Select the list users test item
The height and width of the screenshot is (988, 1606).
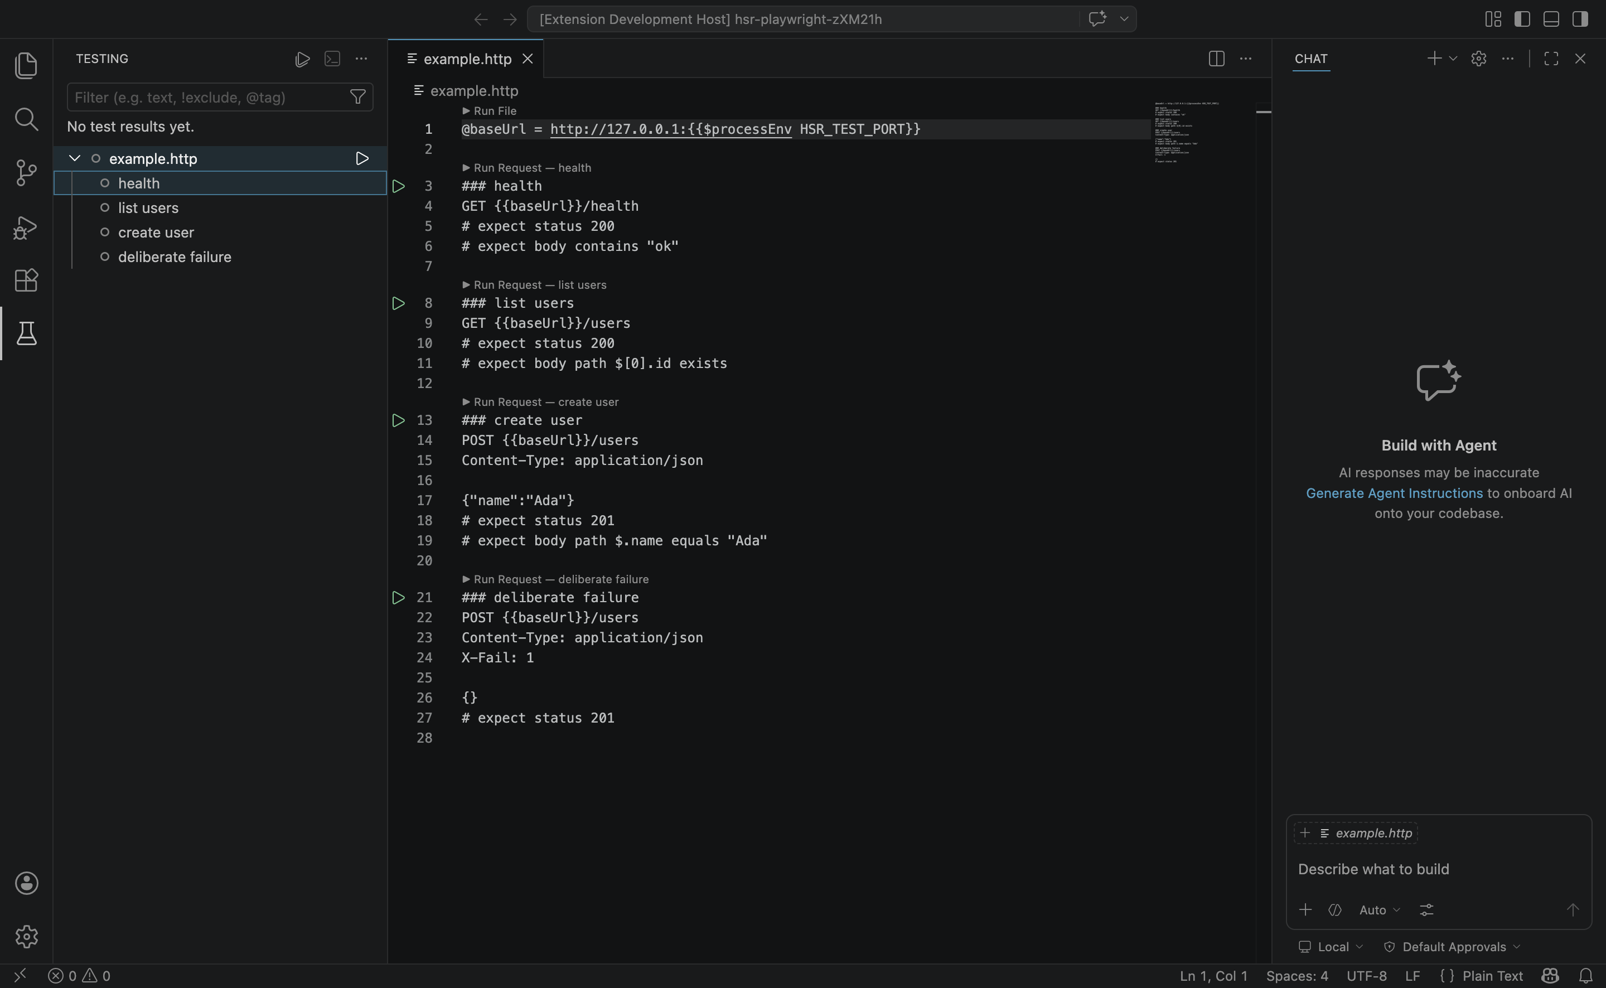[220, 208]
